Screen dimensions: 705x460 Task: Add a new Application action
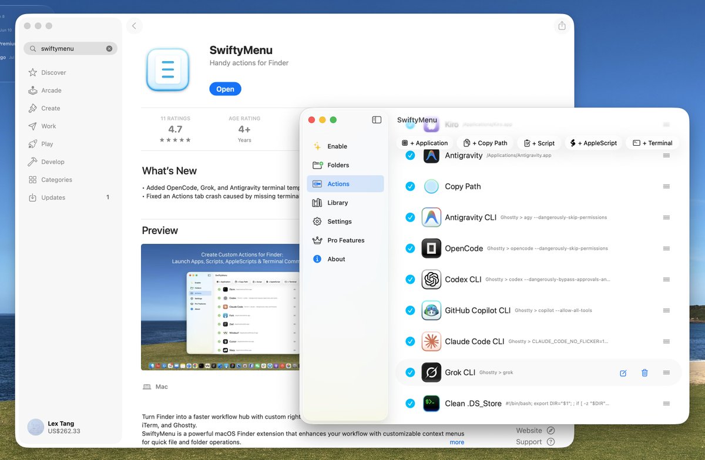[425, 143]
